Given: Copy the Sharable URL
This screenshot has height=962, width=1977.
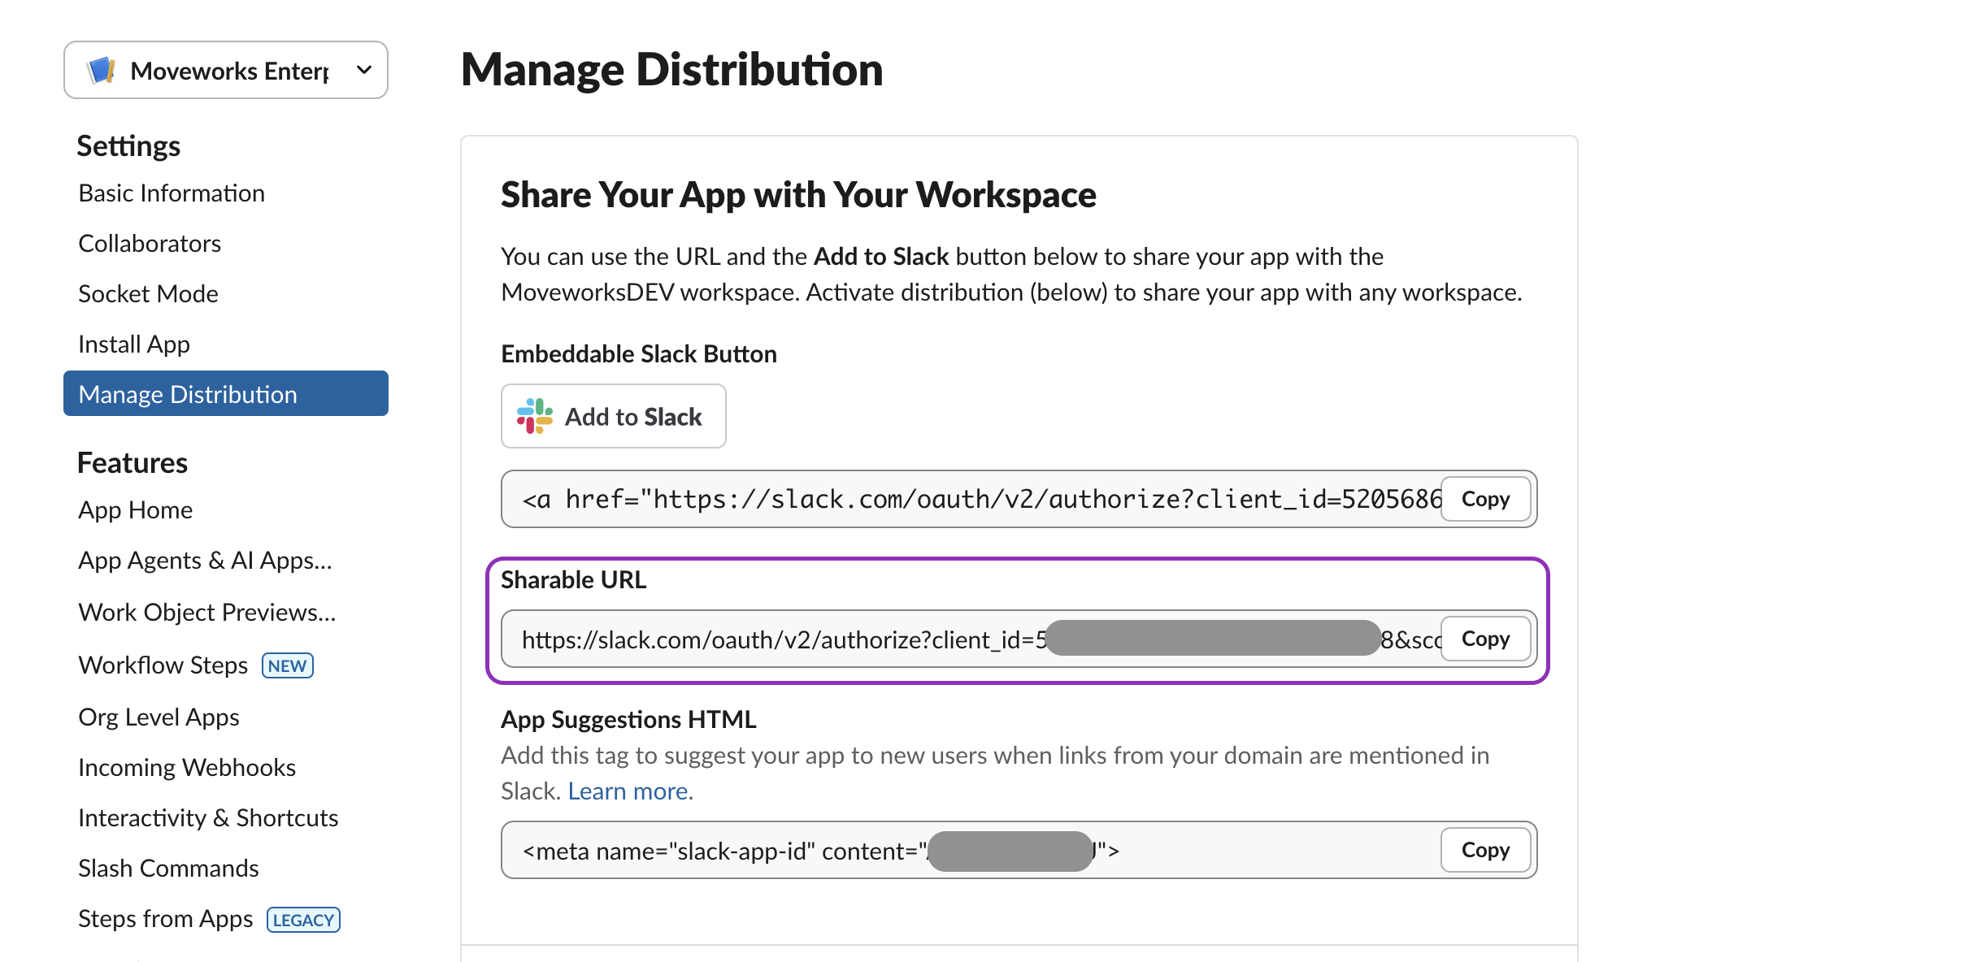Looking at the screenshot, I should (x=1484, y=639).
